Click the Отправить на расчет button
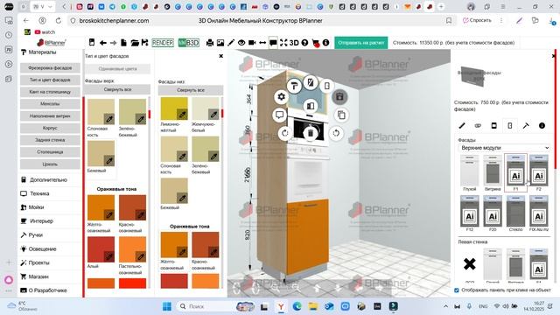 click(x=361, y=43)
